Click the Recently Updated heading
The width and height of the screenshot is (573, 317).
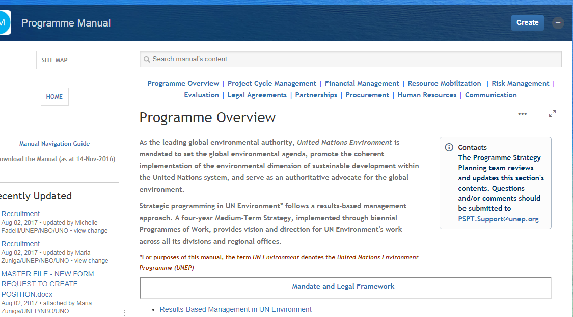pos(36,196)
